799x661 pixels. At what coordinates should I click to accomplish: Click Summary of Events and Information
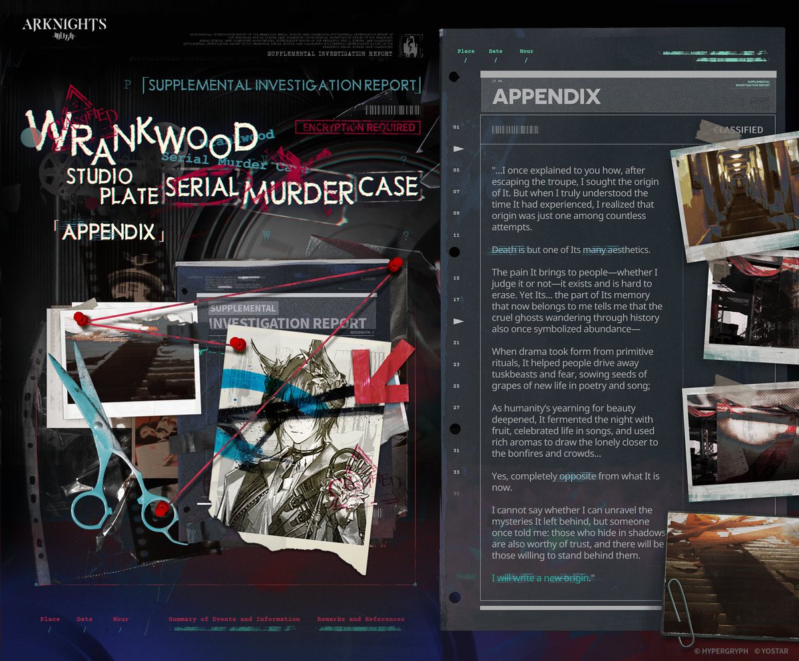(x=234, y=619)
